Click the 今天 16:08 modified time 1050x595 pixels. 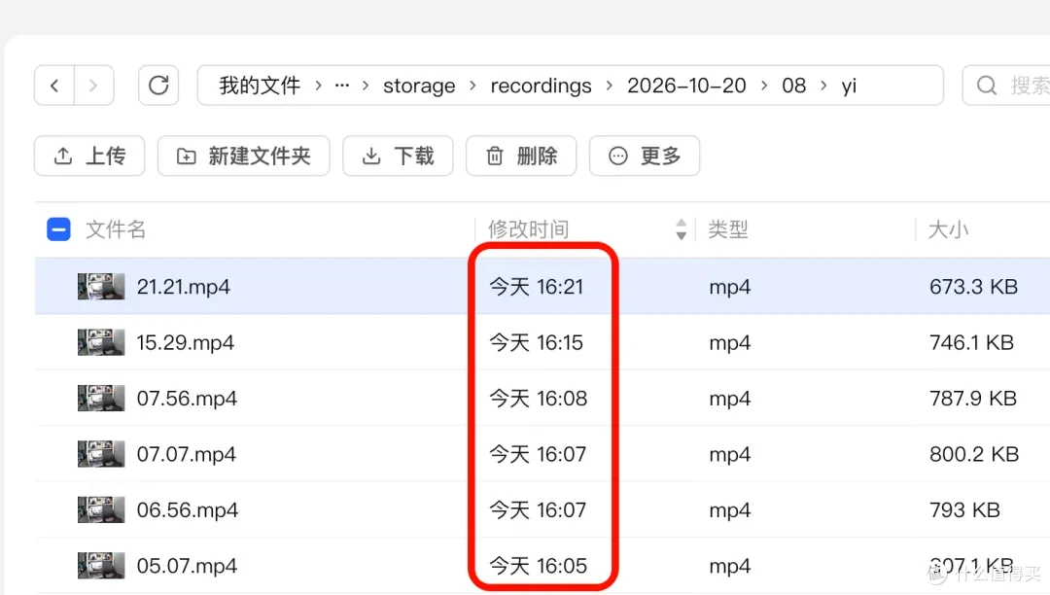tap(539, 399)
